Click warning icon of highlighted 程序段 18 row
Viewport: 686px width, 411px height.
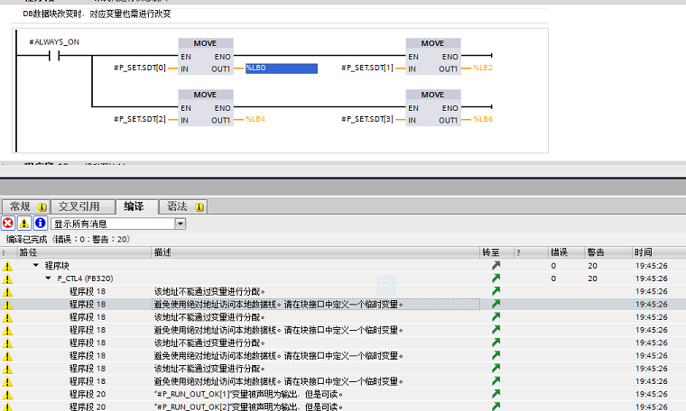7,305
